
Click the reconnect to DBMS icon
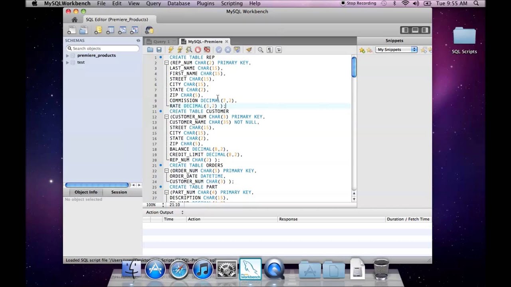pyautogui.click(x=149, y=30)
